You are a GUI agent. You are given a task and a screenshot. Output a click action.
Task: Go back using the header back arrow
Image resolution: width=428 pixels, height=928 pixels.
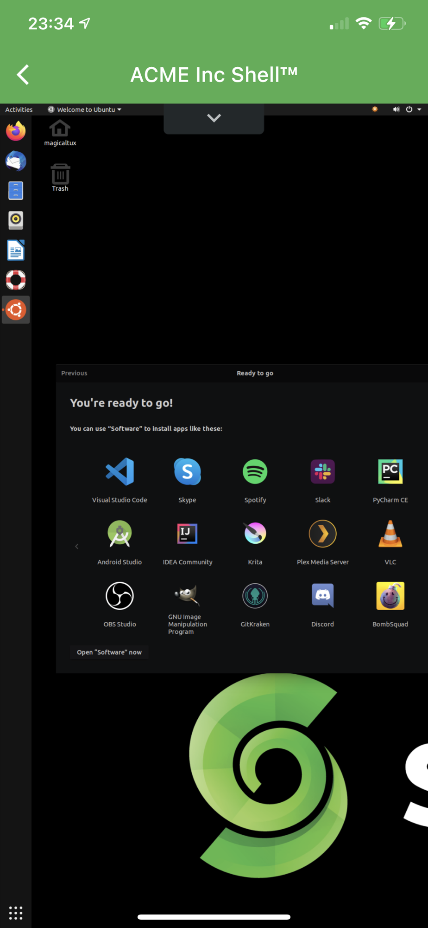pos(23,75)
